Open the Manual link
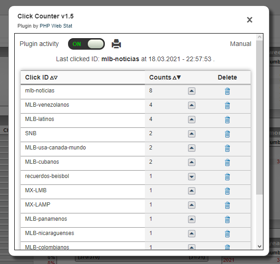Viewport: 280px width, 264px height. click(240, 44)
